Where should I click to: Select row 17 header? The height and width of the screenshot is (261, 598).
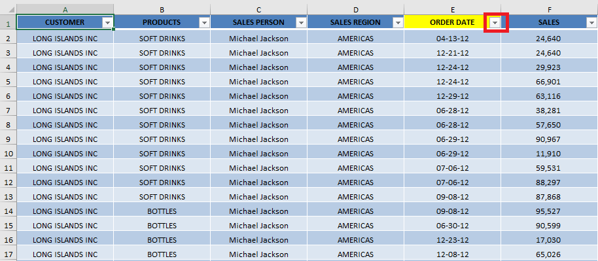pos(8,254)
